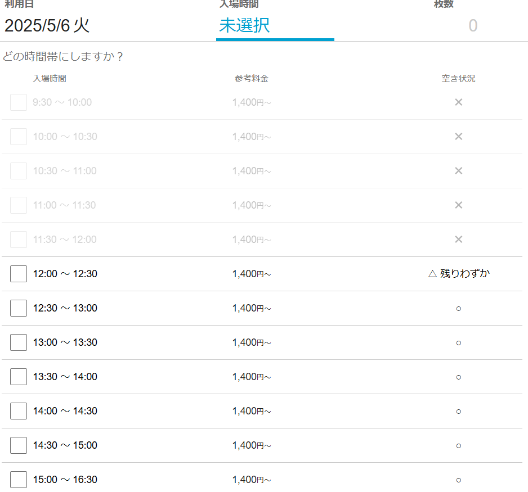Click the ○ availability icon for 13:30 ~ 14:00
Viewport: 528px width, 492px height.
click(x=458, y=377)
